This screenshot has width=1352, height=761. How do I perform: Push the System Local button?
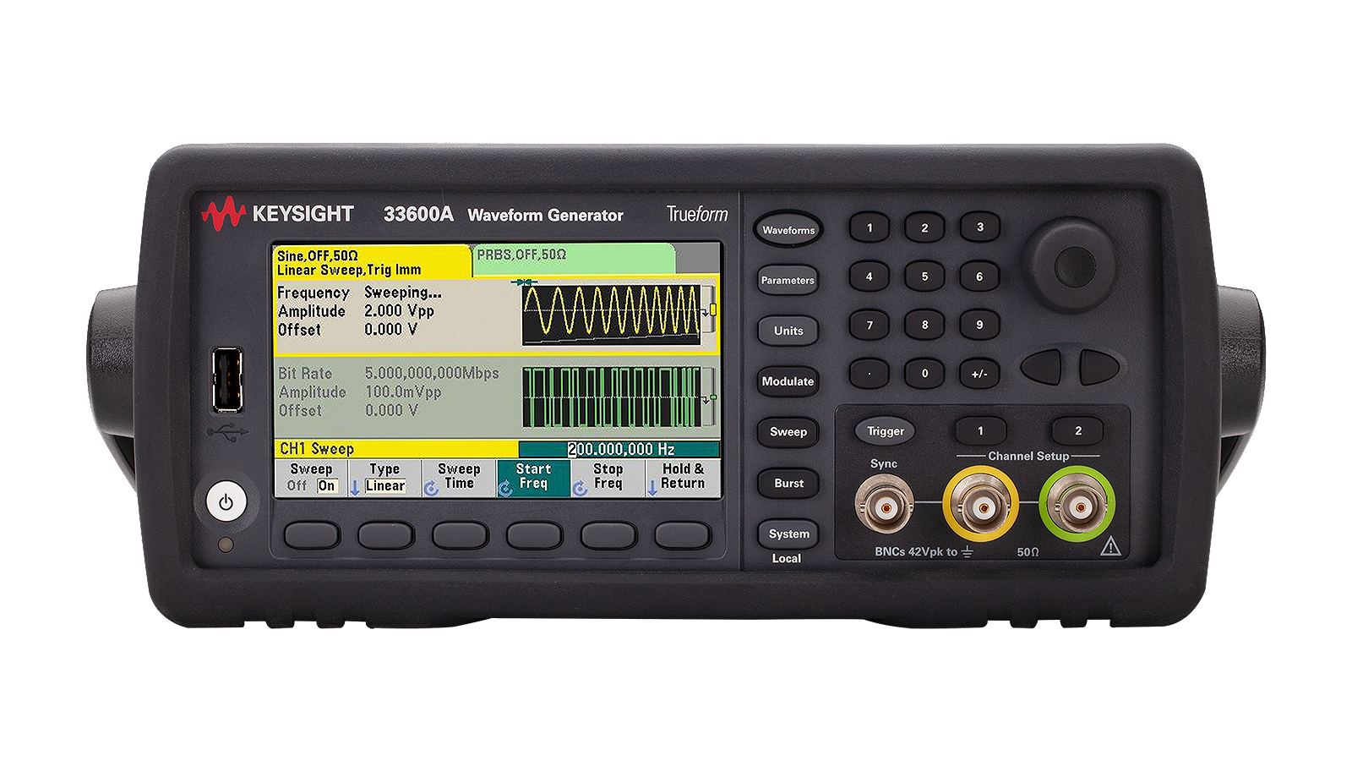coord(788,534)
